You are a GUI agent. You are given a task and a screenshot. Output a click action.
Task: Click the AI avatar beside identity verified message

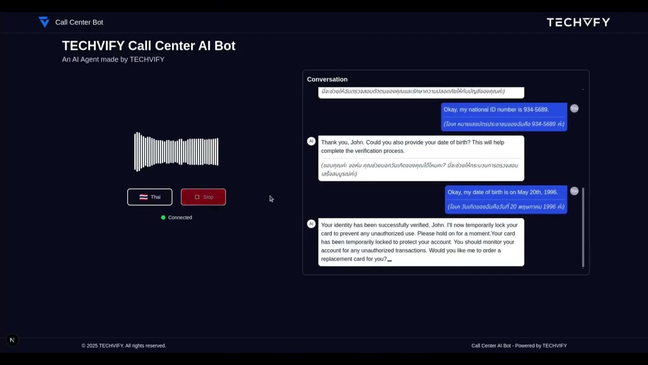tap(311, 224)
